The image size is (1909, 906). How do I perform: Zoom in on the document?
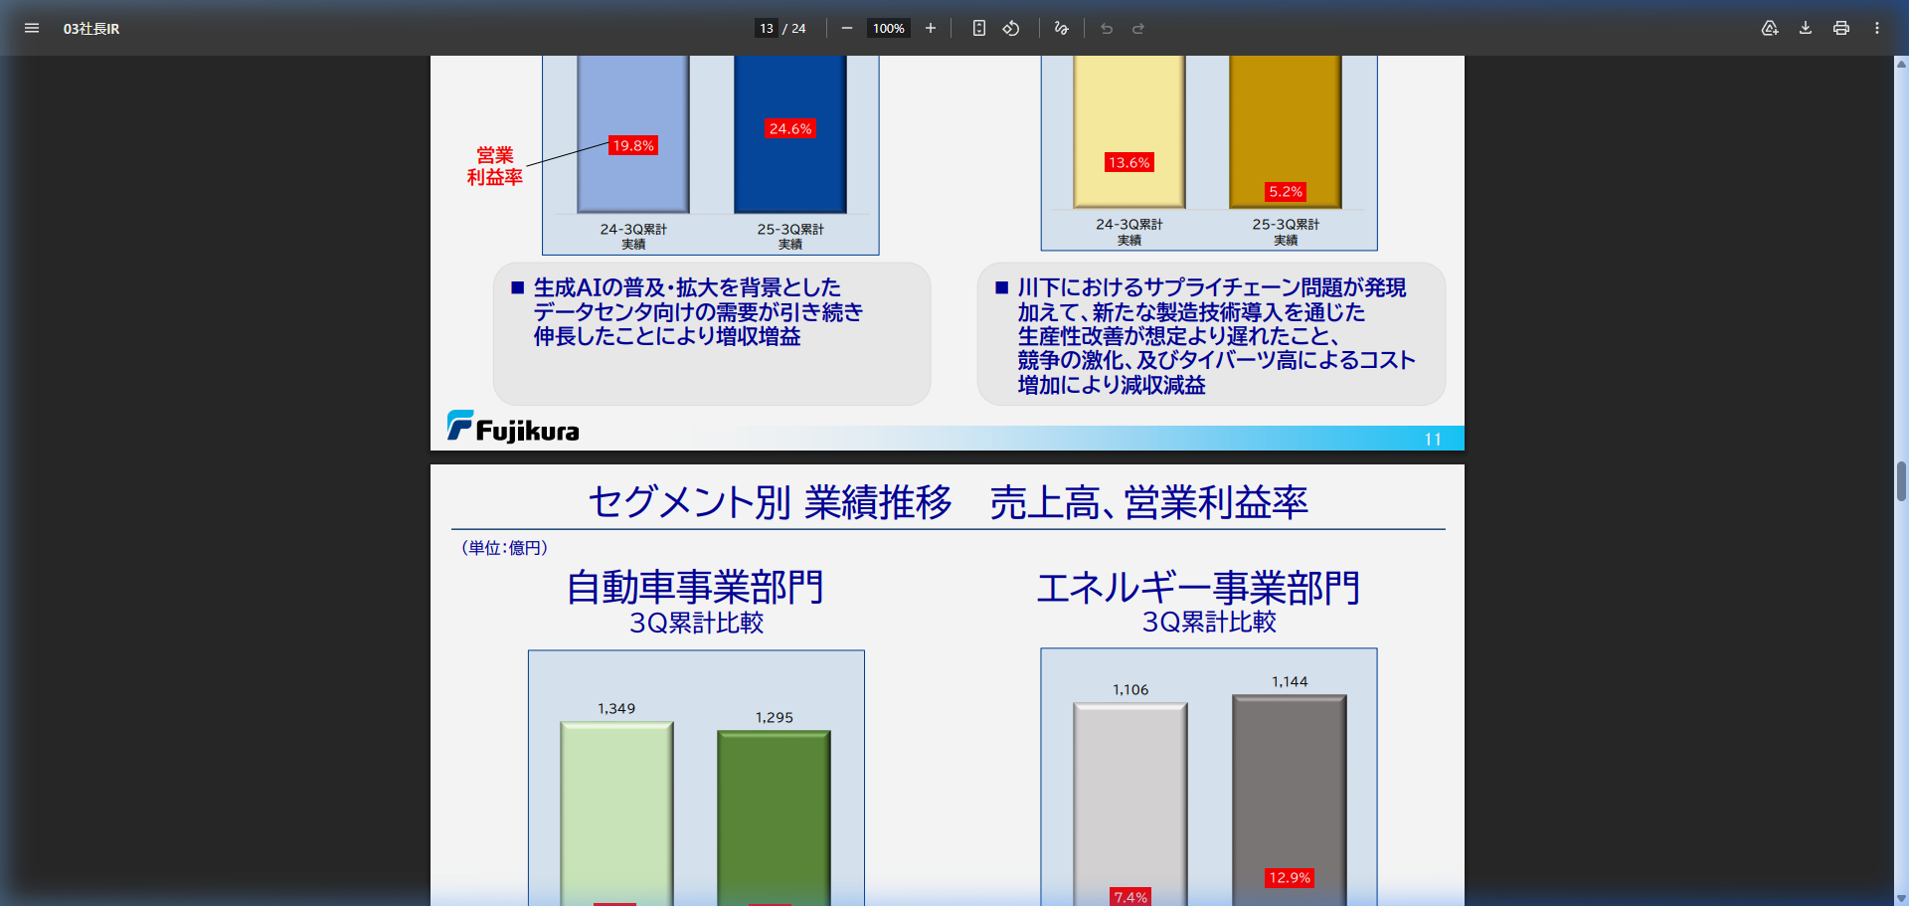[930, 28]
